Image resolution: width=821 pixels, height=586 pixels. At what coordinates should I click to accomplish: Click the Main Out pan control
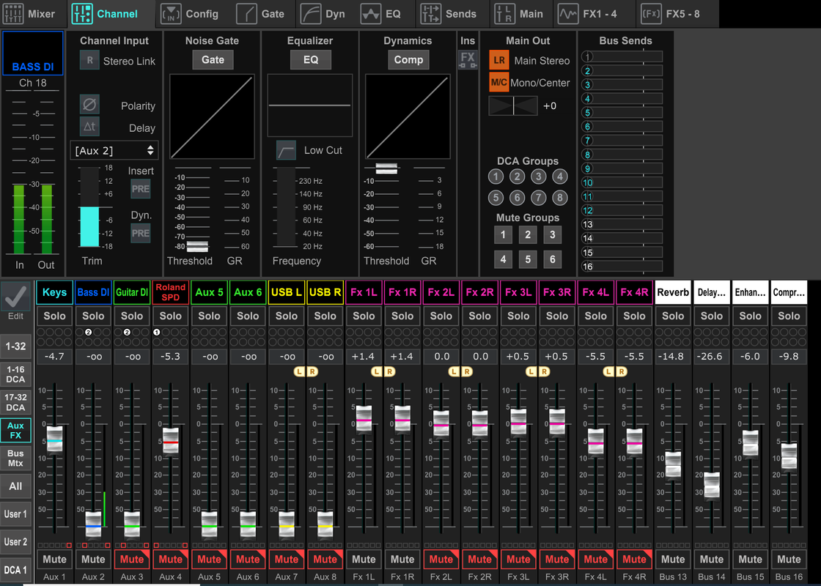[x=513, y=105]
